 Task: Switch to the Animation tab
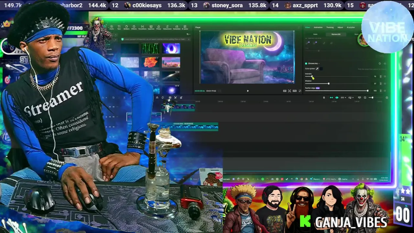pos(318,28)
